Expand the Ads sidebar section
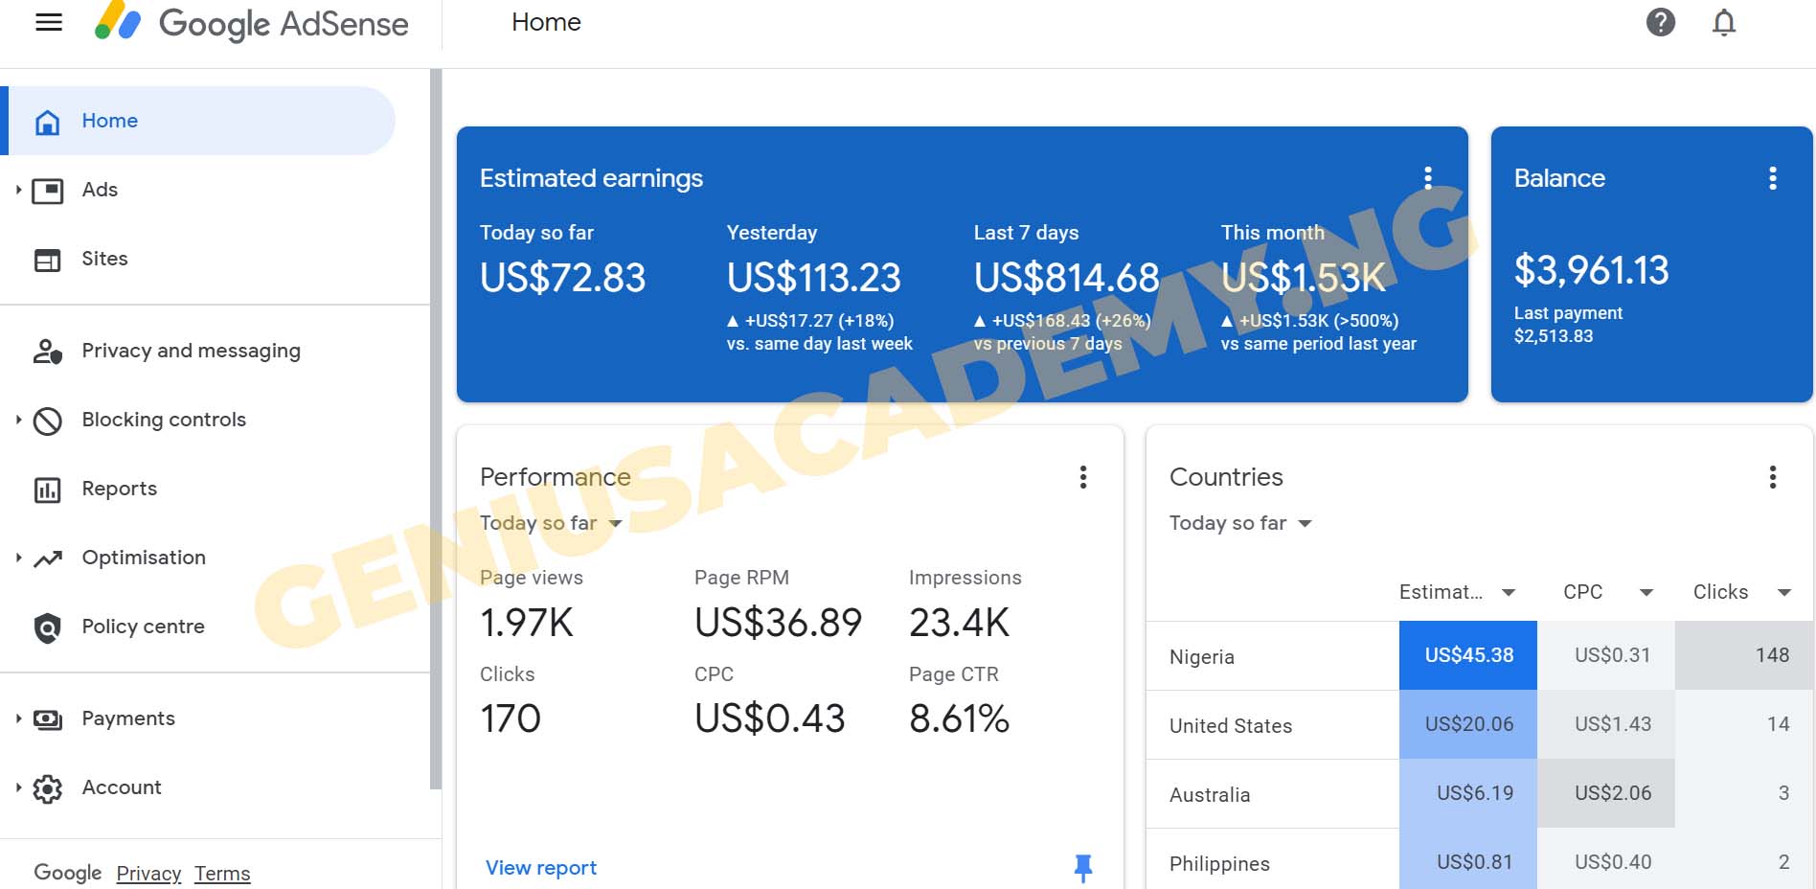The image size is (1816, 889). (18, 190)
